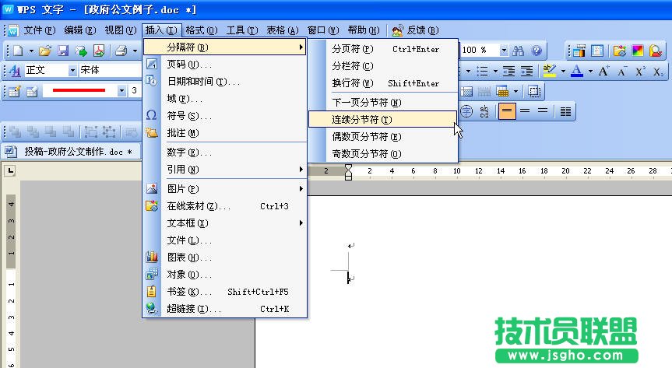Screen dimensions: 672x368
Task: Select the double line spacing button
Action: click(543, 111)
